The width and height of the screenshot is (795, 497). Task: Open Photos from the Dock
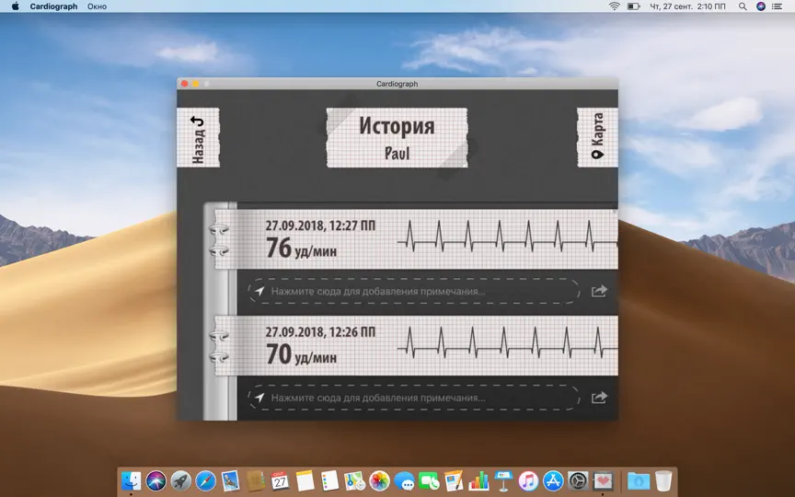point(379,480)
